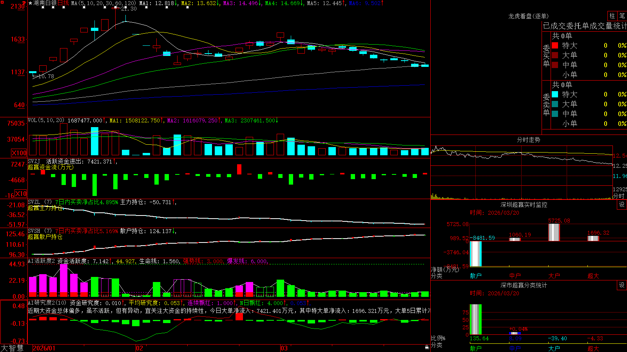This screenshot has width=627, height=352.
Task: Click the SVZJ indicator name
Action: coord(34,161)
